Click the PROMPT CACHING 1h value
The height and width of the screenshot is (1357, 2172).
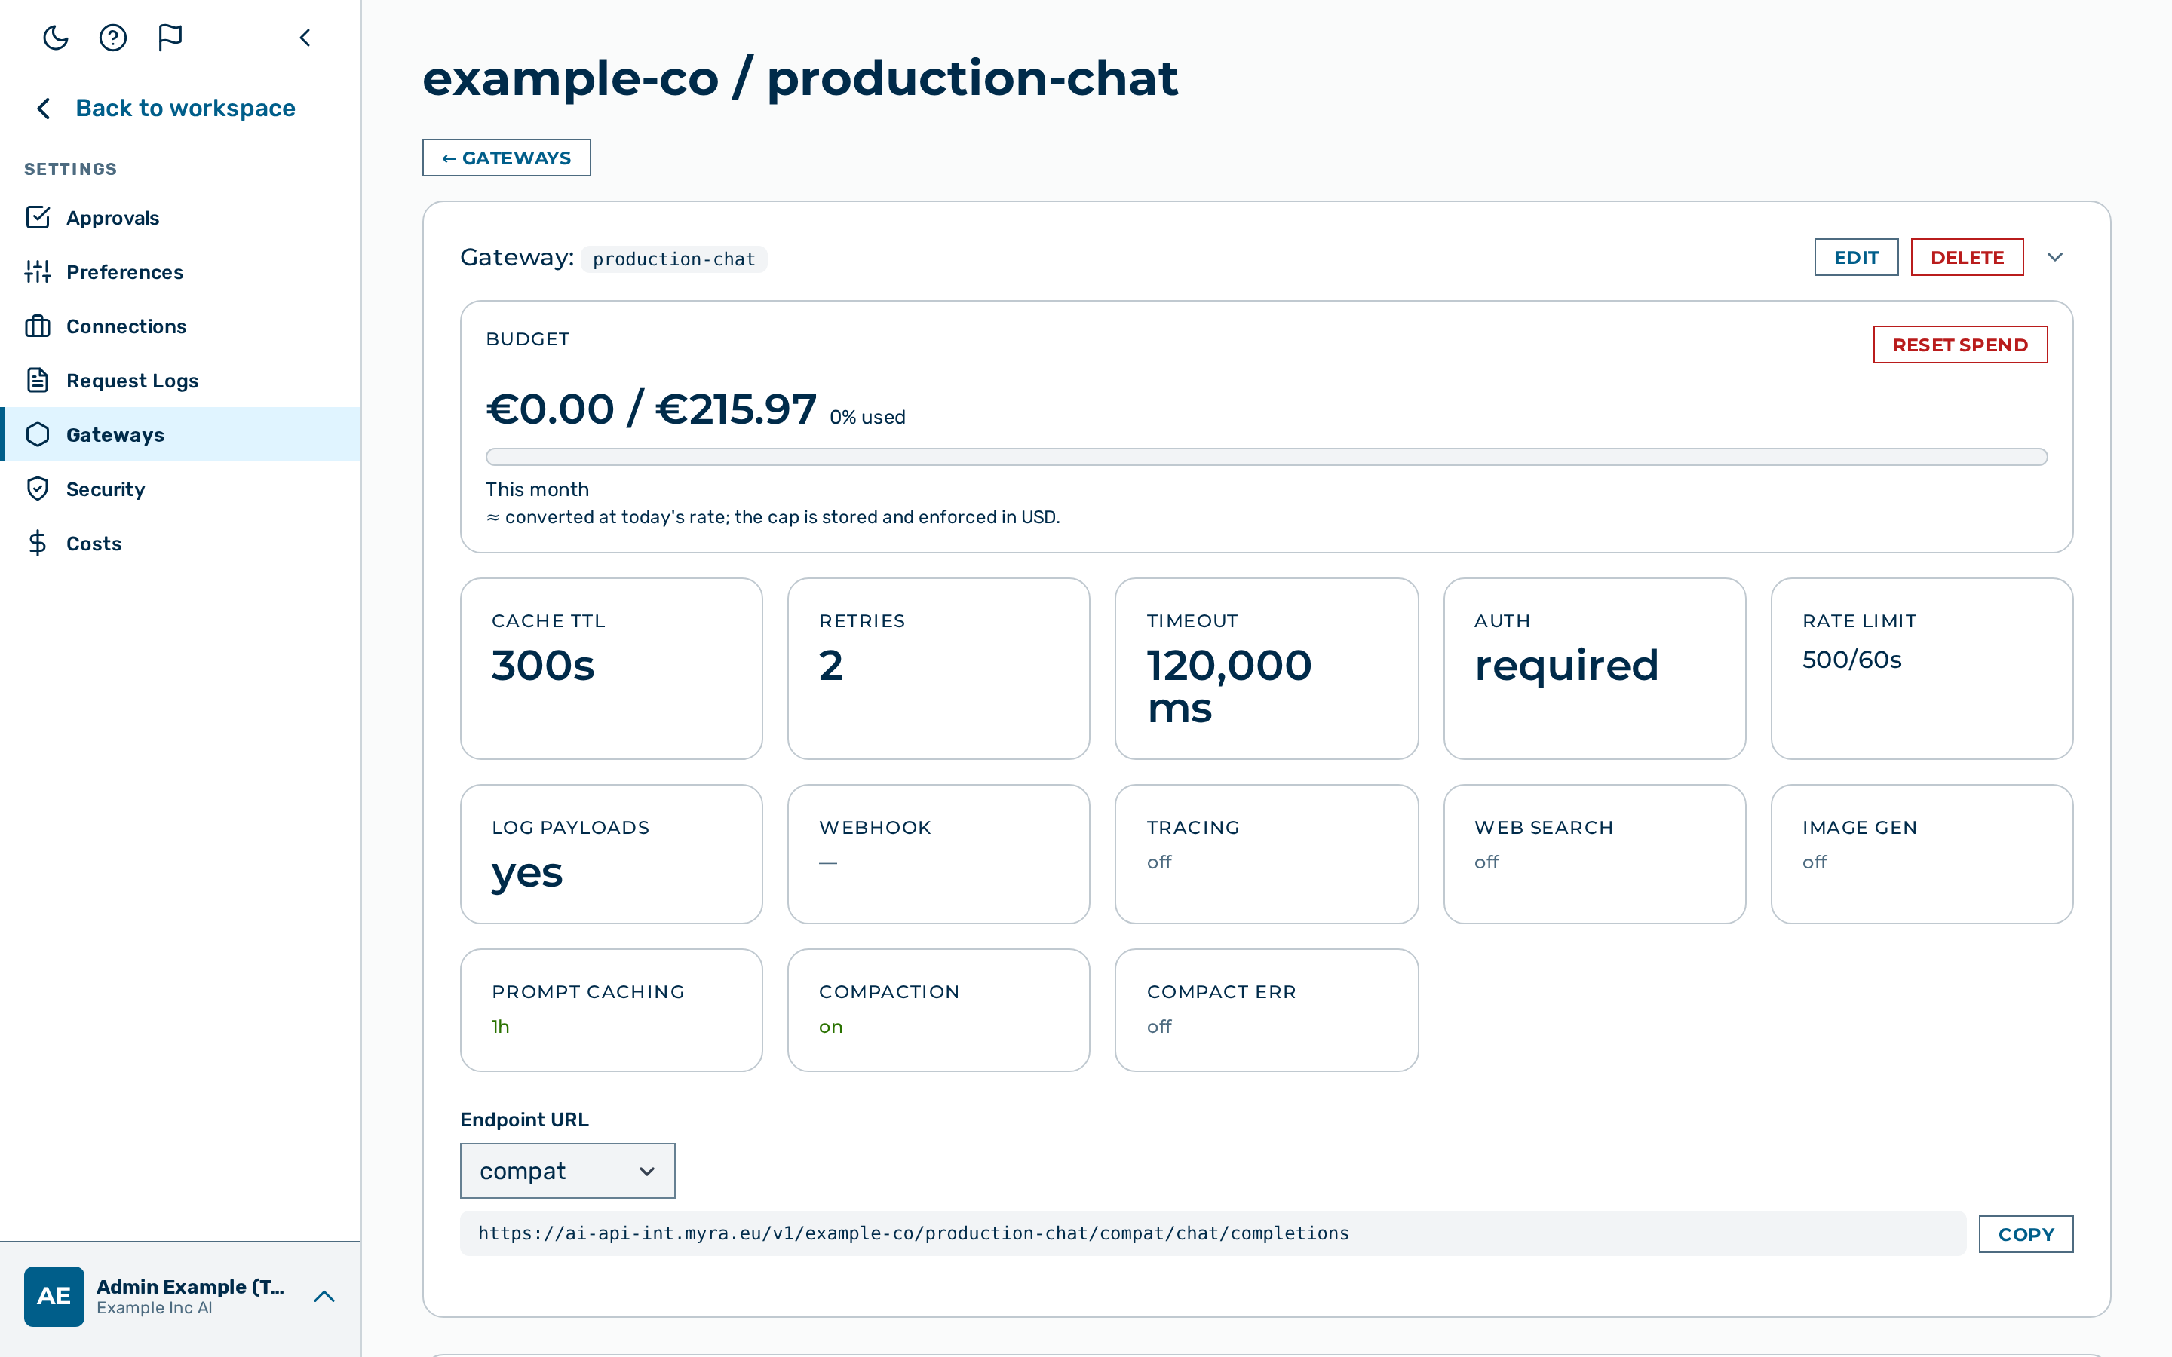(x=501, y=1026)
